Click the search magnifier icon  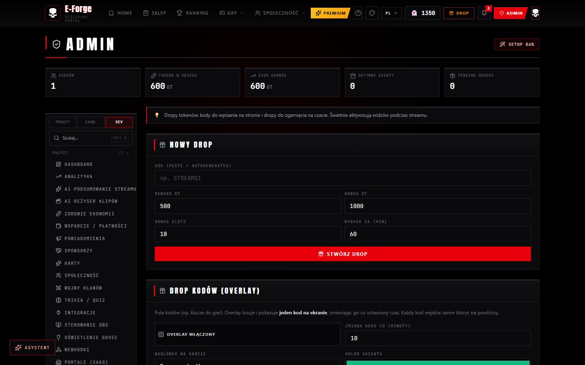56,138
